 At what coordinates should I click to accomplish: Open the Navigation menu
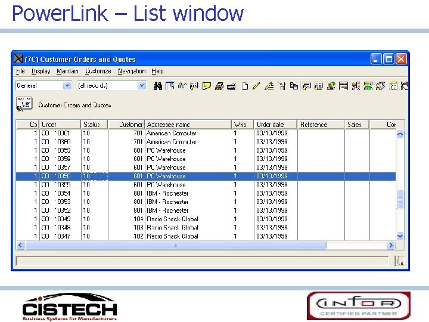pos(132,71)
